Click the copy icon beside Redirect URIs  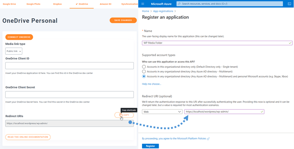point(121,115)
